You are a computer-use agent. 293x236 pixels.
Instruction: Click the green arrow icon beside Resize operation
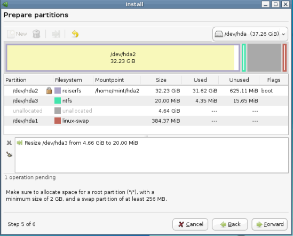click(x=19, y=143)
